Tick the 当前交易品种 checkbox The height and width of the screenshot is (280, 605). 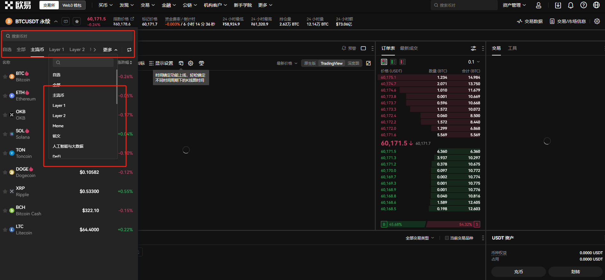447,238
